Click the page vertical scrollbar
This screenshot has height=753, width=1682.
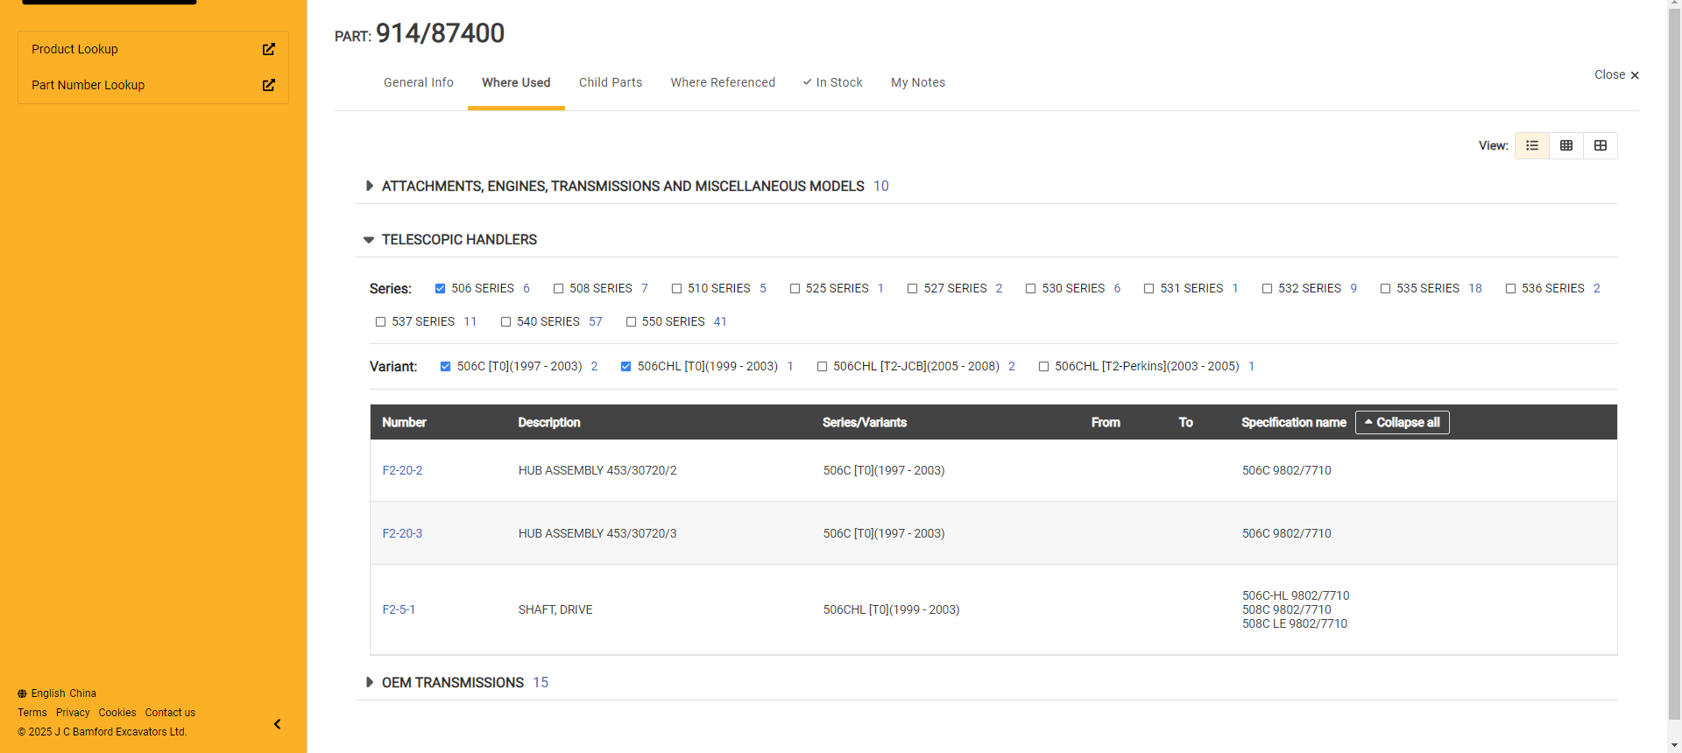point(1674,350)
